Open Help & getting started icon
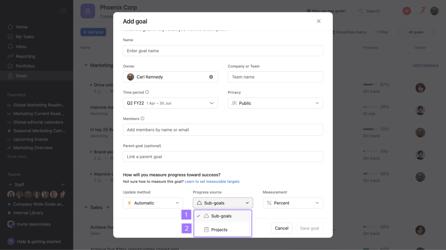Viewport: 446px width, 250px height. click(11, 241)
